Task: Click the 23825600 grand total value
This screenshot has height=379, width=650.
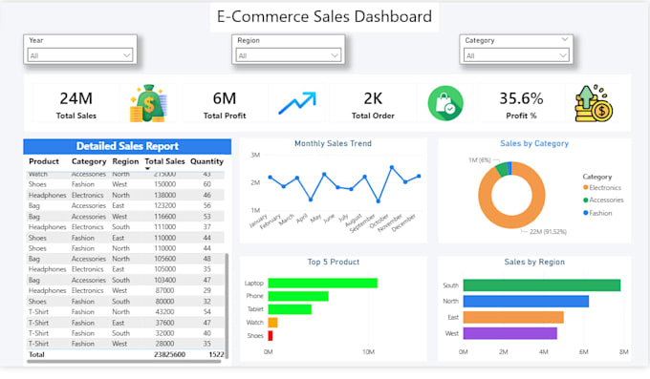Action: (169, 354)
